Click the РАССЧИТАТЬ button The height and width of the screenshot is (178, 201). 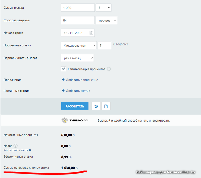pos(75,106)
